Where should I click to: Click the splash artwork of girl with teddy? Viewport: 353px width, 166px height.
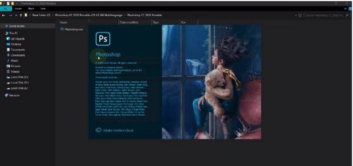[x=212, y=82]
